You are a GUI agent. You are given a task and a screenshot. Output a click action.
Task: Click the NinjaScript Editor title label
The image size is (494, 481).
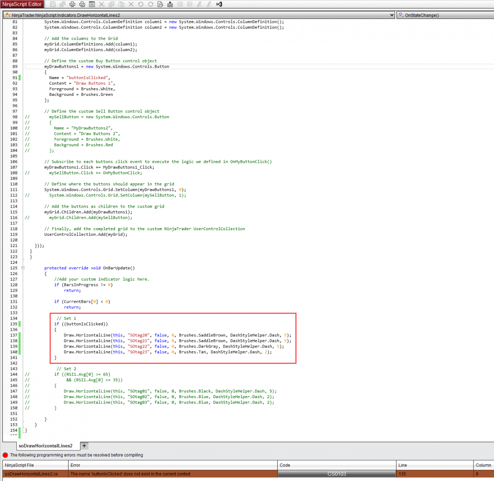[x=22, y=4]
